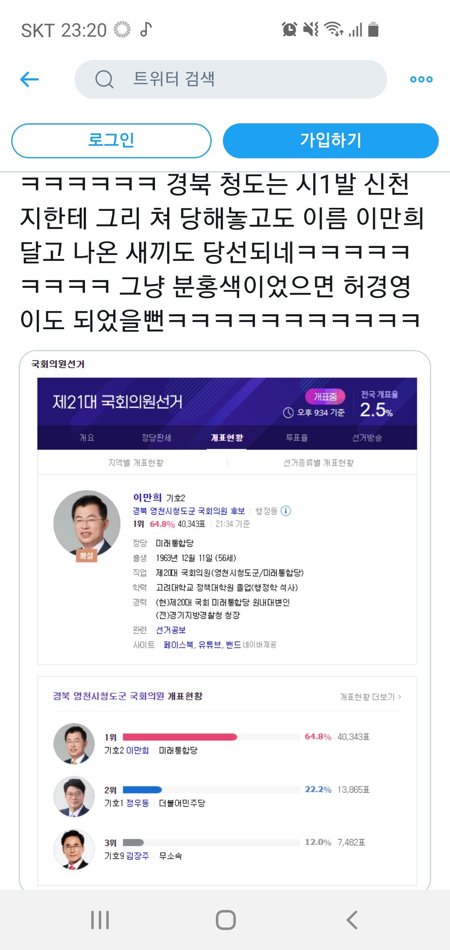Tap the search magnifier icon

pyautogui.click(x=104, y=79)
